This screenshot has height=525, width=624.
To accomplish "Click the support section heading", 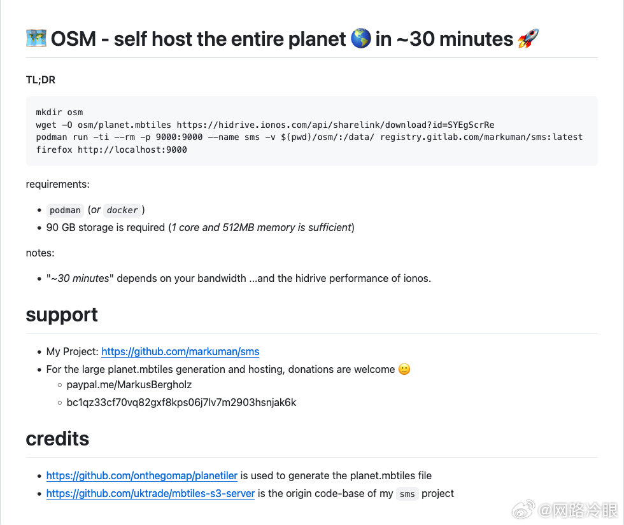I will (x=62, y=315).
